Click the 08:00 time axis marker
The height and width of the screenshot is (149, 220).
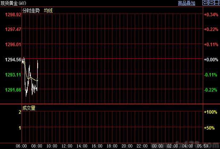[36, 146]
